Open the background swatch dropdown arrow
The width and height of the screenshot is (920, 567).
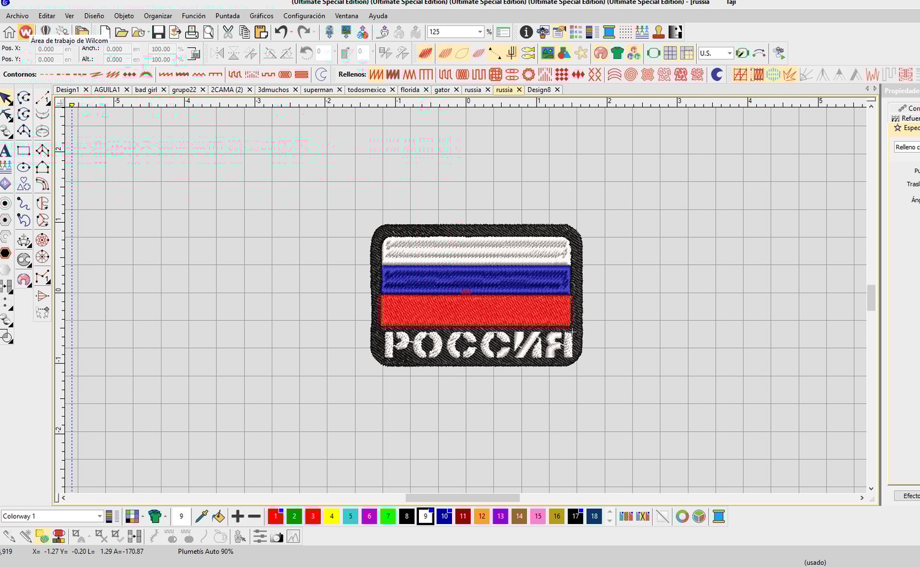tap(142, 517)
